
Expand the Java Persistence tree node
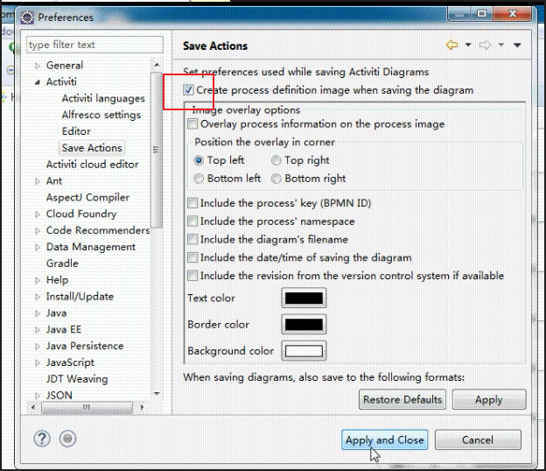point(38,347)
